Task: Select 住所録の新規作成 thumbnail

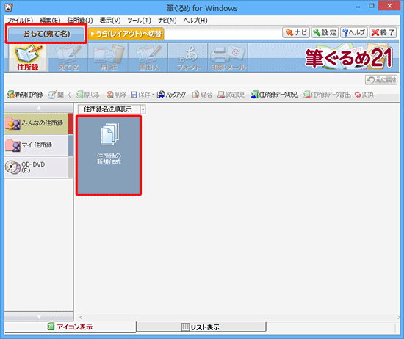Action: [x=109, y=156]
